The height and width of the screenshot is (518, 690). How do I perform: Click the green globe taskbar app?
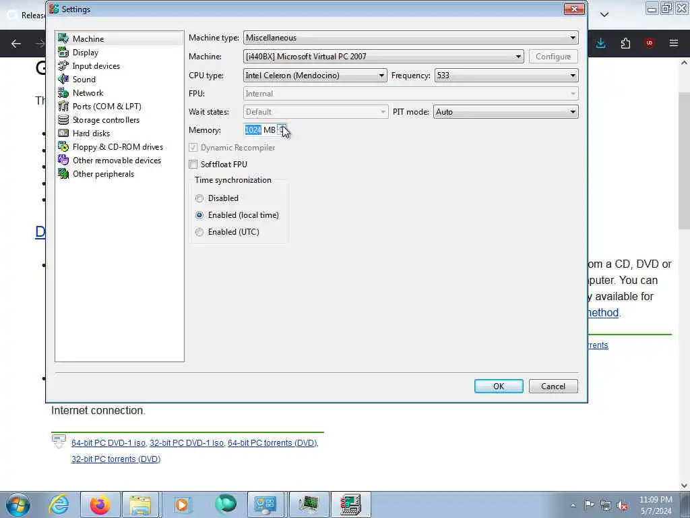coord(225,505)
